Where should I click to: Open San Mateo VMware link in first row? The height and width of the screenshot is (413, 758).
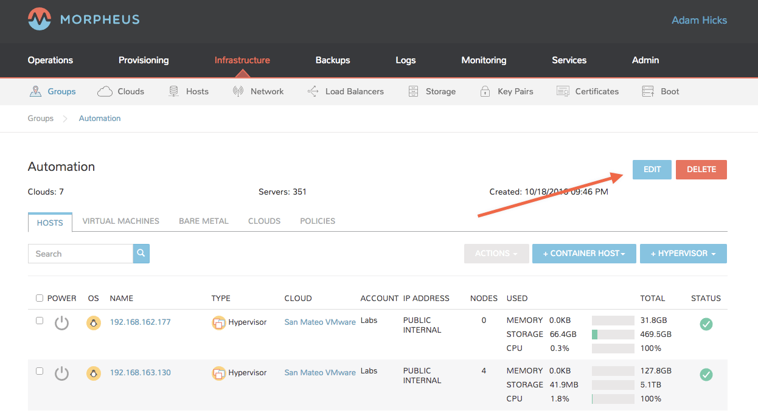(x=320, y=322)
